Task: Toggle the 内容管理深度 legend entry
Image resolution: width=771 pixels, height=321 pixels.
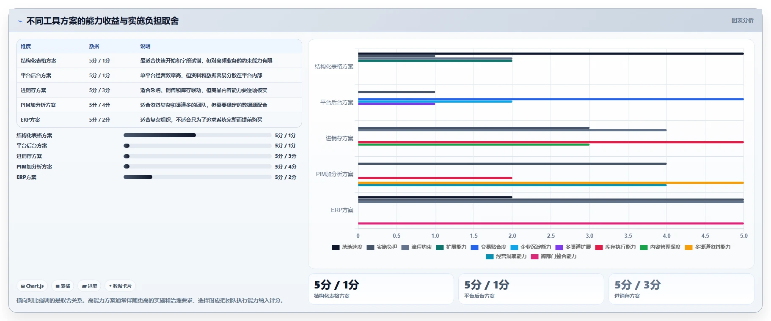Action: pos(660,247)
